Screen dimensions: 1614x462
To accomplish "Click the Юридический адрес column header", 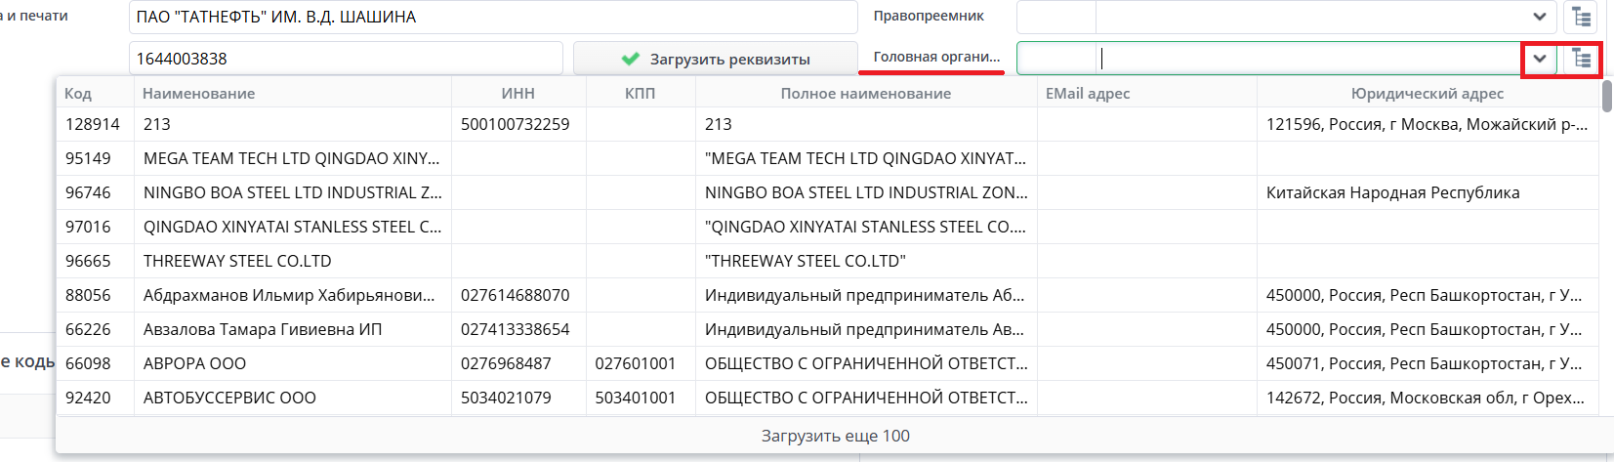I will click(1427, 94).
